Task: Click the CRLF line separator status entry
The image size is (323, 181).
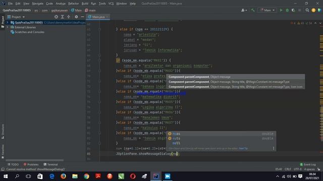Action: point(288,169)
